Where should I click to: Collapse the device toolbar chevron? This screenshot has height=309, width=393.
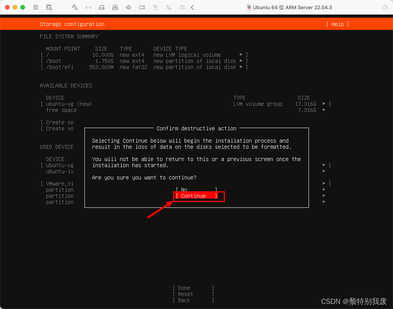point(192,8)
